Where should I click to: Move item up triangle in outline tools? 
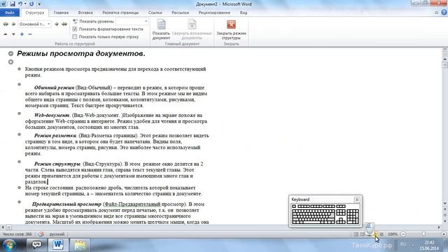coord(6,34)
